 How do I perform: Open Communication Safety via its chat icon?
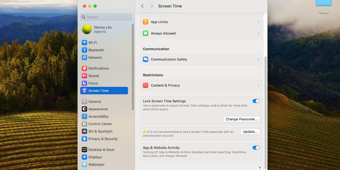[x=145, y=59]
